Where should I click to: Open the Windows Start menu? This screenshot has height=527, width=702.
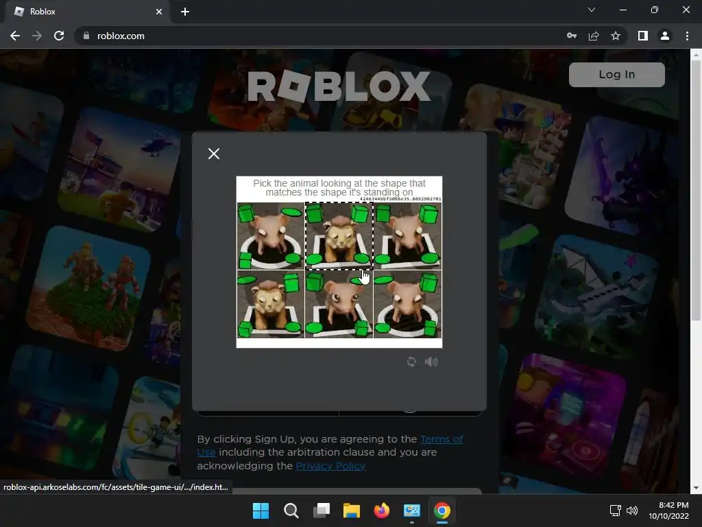tap(261, 511)
